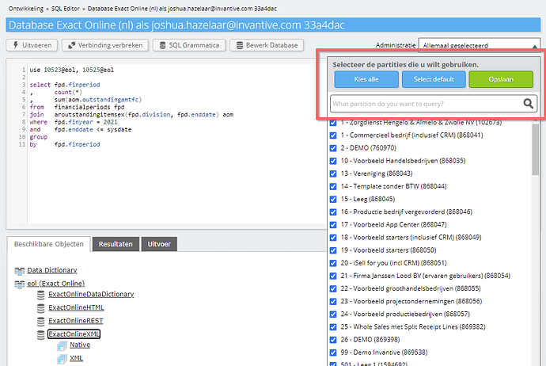Click the magnifier search icon in partition box
This screenshot has height=366, width=546.
click(529, 104)
